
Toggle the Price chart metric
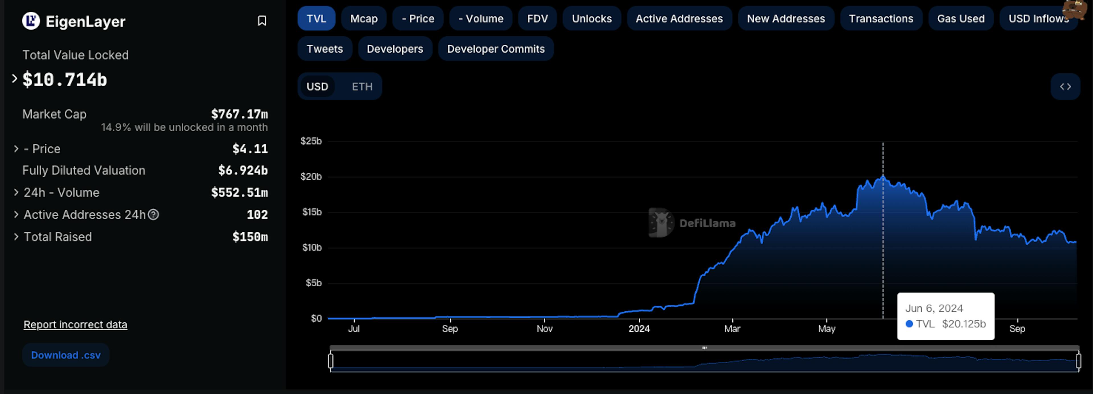(418, 19)
